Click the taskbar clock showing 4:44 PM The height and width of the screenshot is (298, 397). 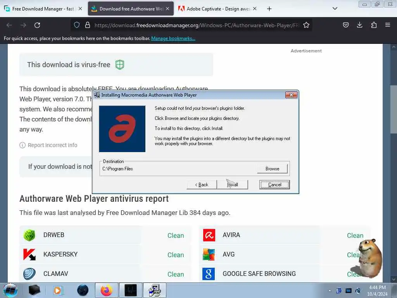click(377, 291)
